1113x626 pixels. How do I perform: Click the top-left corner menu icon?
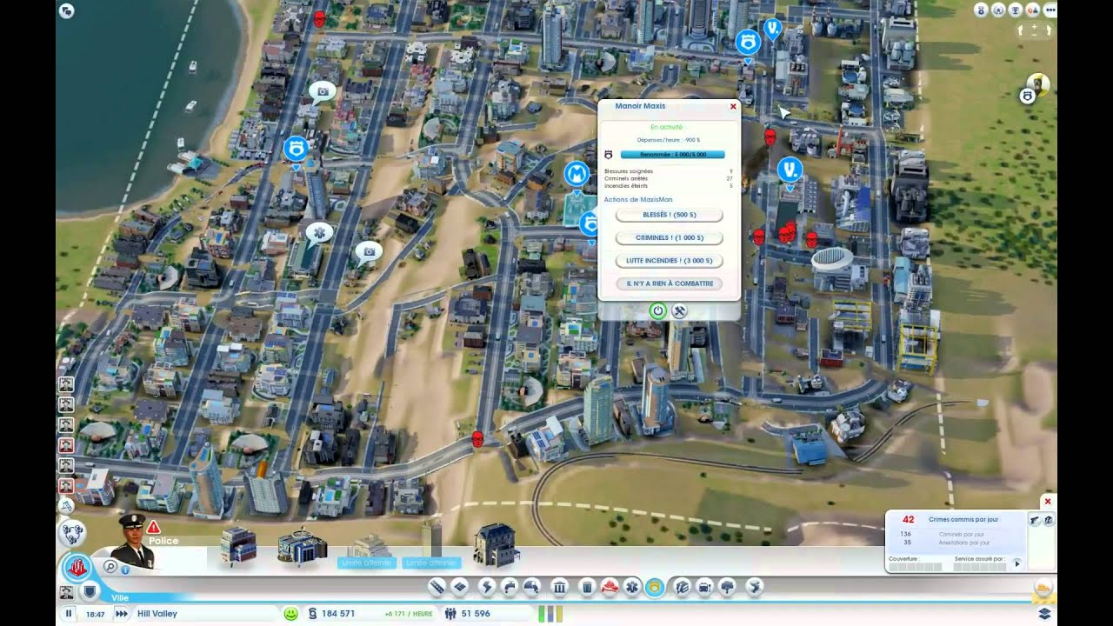(68, 10)
